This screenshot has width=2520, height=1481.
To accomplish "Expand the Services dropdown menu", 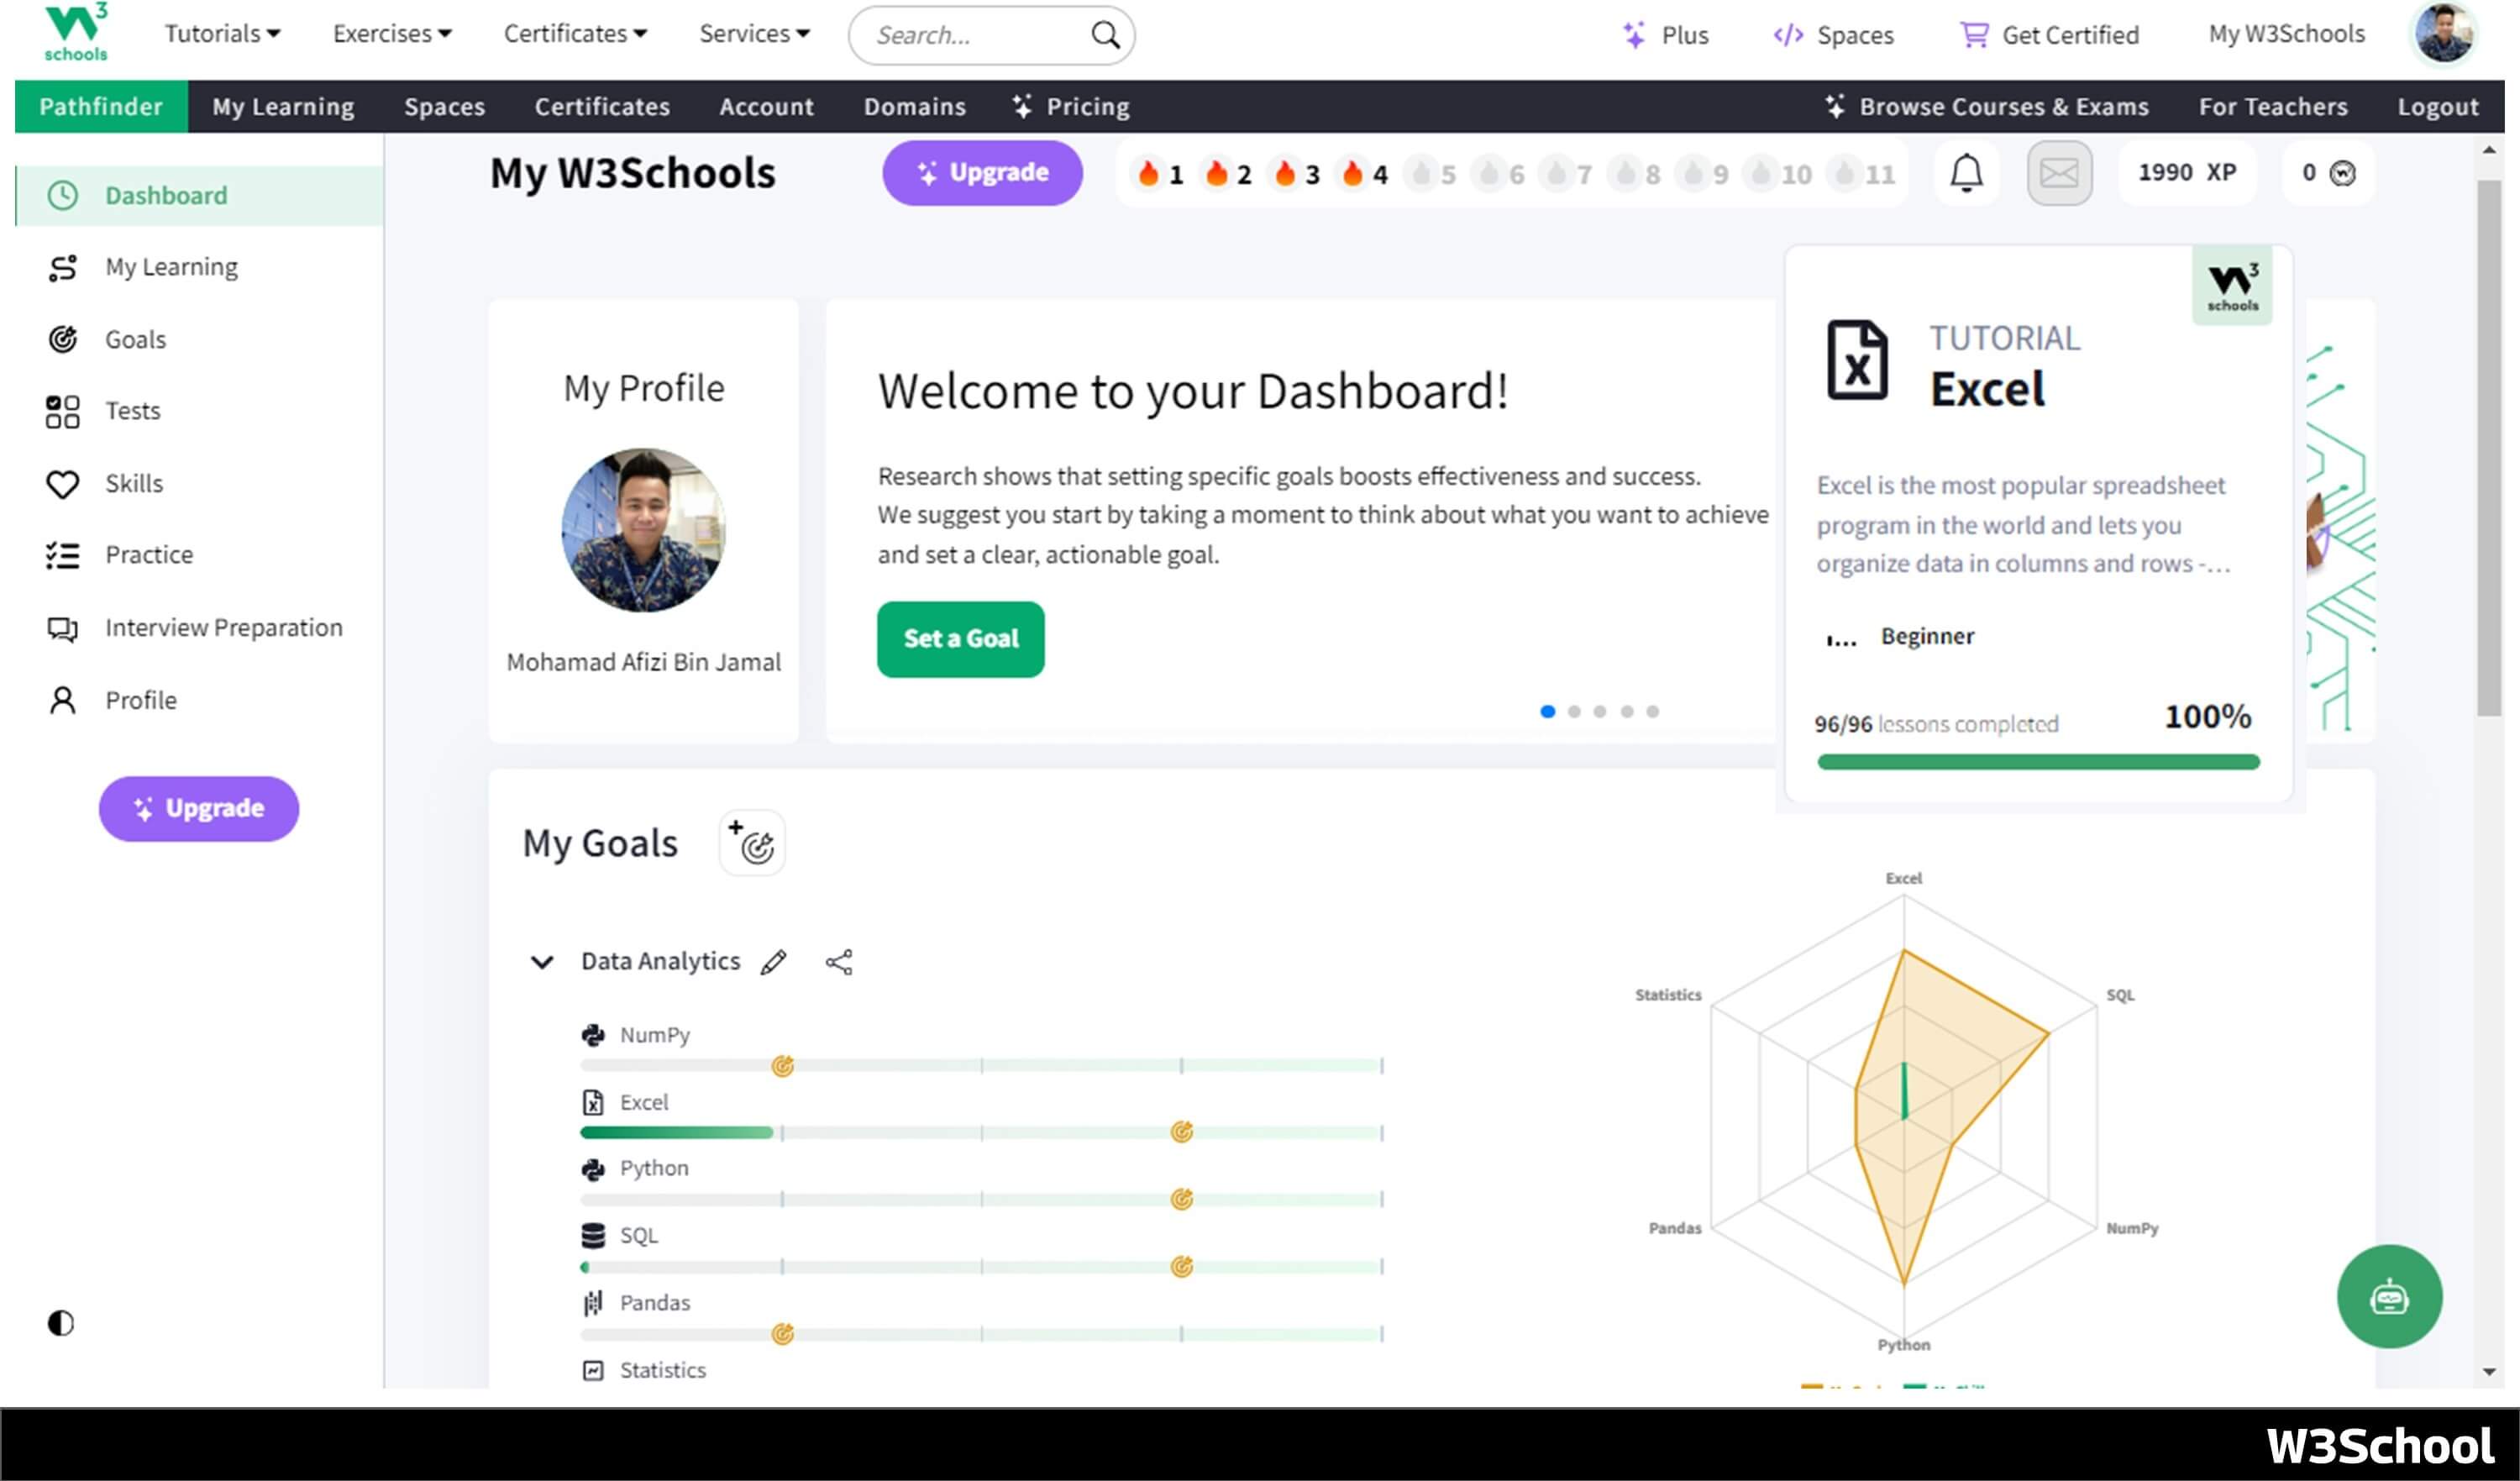I will (753, 34).
